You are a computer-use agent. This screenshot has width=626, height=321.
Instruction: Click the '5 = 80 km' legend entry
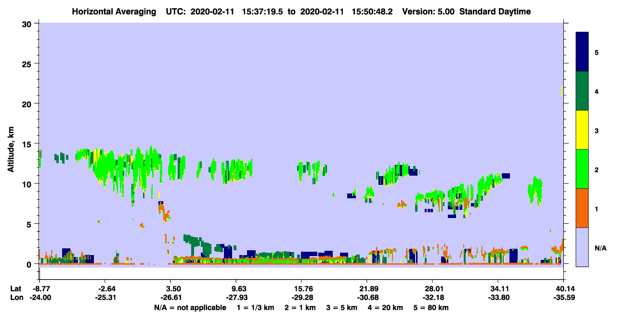tap(430, 308)
